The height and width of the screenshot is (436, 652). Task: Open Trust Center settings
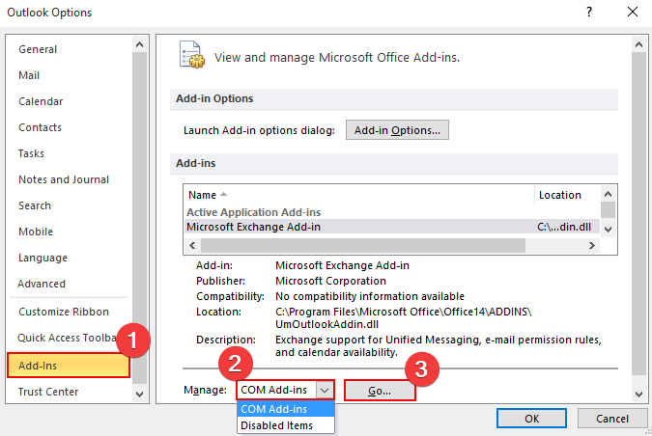click(48, 392)
